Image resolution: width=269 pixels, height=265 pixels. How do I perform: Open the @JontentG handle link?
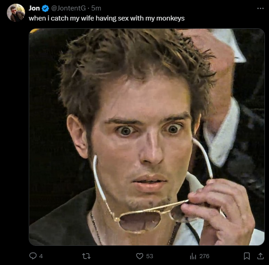click(x=68, y=8)
